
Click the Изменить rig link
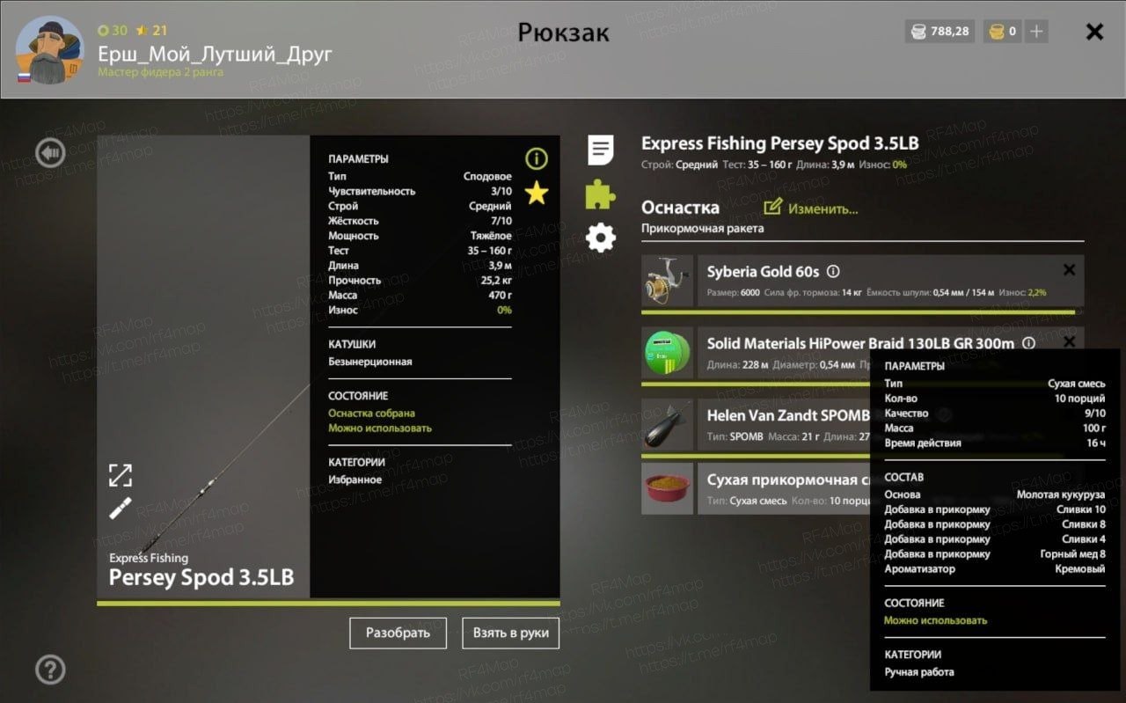tap(811, 209)
